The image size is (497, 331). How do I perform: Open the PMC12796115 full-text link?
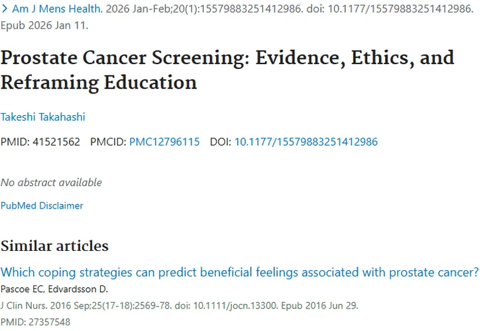coord(164,142)
